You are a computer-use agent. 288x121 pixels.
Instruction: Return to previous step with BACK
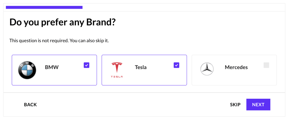30,105
